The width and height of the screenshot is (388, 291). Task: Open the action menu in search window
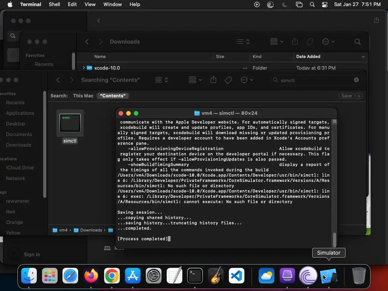pos(247,80)
